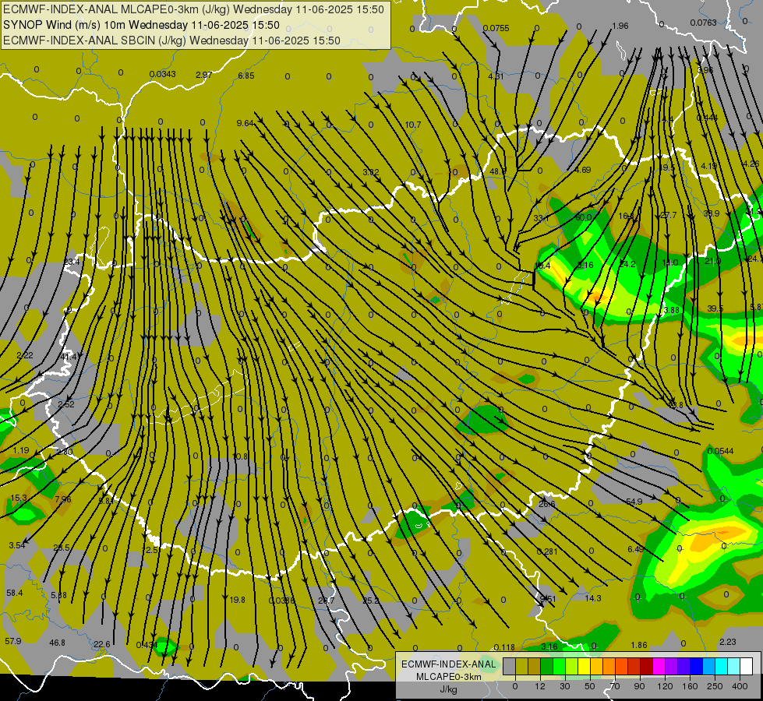The width and height of the screenshot is (763, 701).
Task: Click the map value 2.23
Action: pos(727,642)
